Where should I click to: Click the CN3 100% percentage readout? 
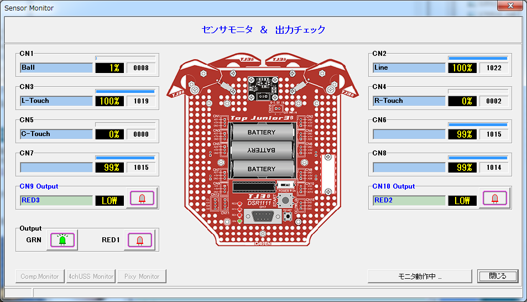click(x=109, y=101)
